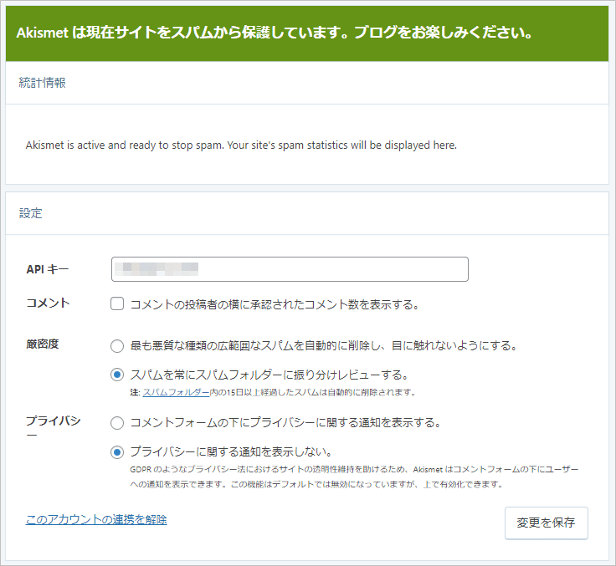Click the green Akismet protection banner
The width and height of the screenshot is (616, 566).
pyautogui.click(x=307, y=33)
